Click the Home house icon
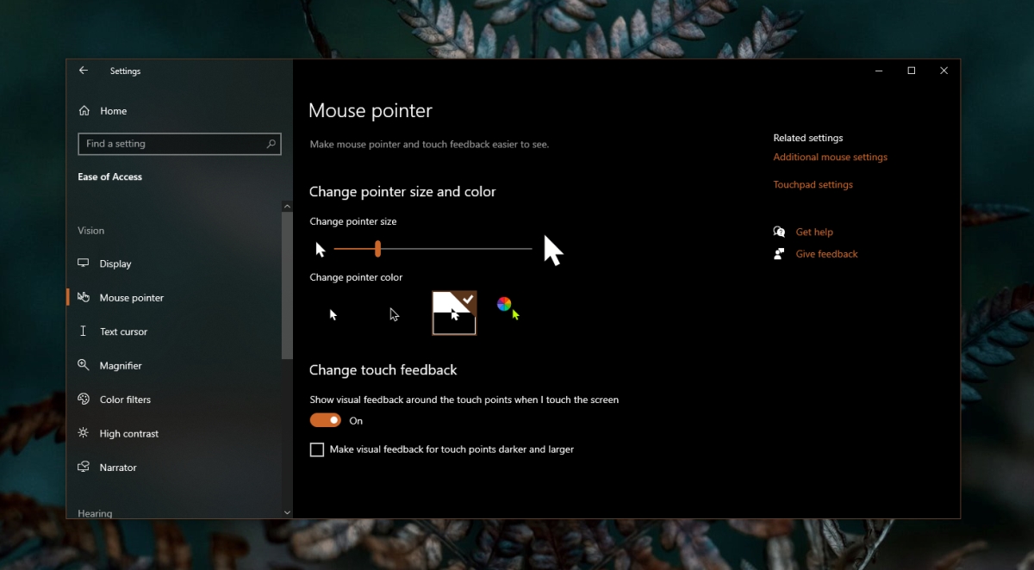 (84, 110)
